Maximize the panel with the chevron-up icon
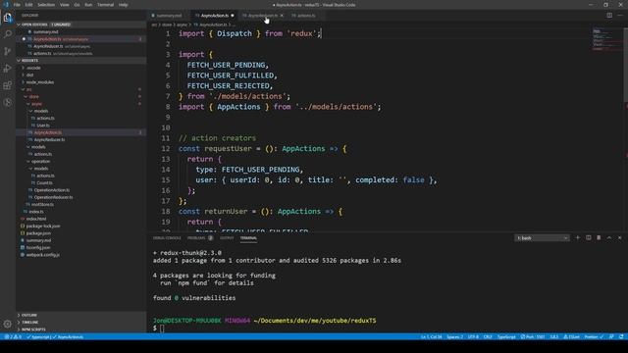This screenshot has height=353, width=628. point(609,237)
